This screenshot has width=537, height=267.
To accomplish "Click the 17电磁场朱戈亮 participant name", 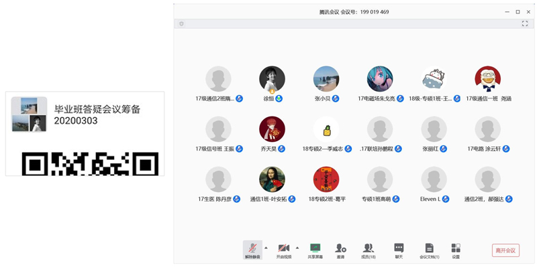I will 377,98.
